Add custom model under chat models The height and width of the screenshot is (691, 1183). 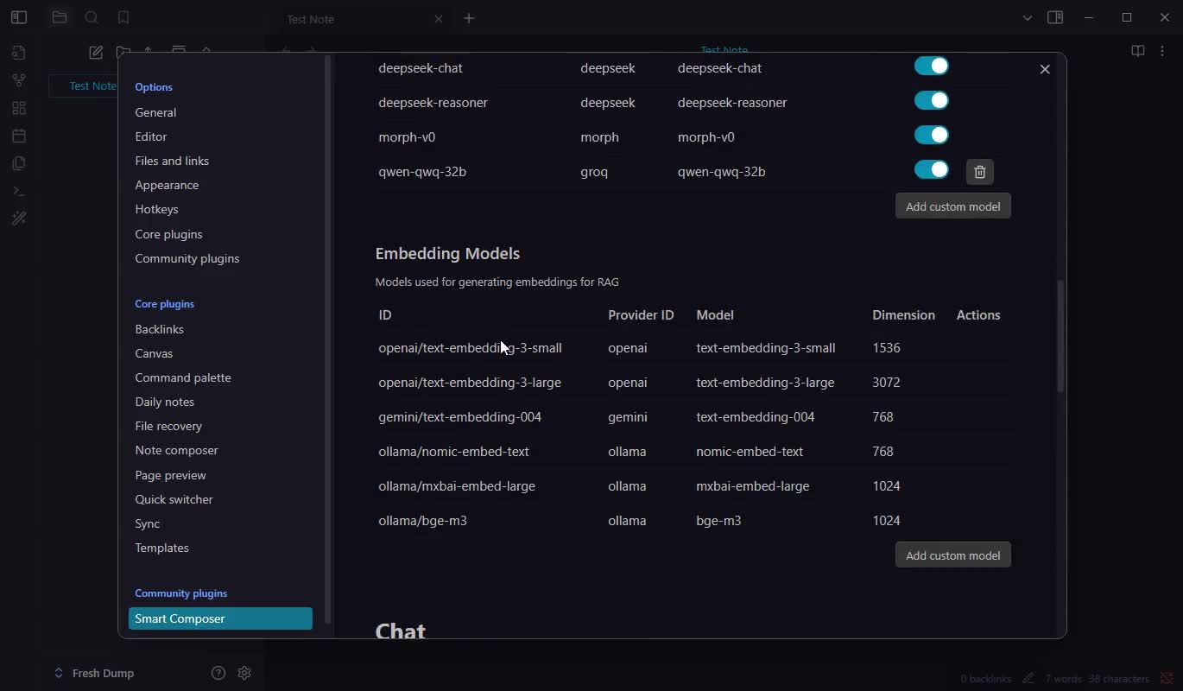tap(952, 206)
